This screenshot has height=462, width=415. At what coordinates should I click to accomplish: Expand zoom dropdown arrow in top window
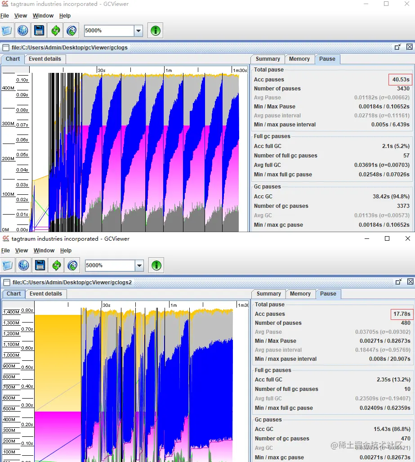[138, 31]
